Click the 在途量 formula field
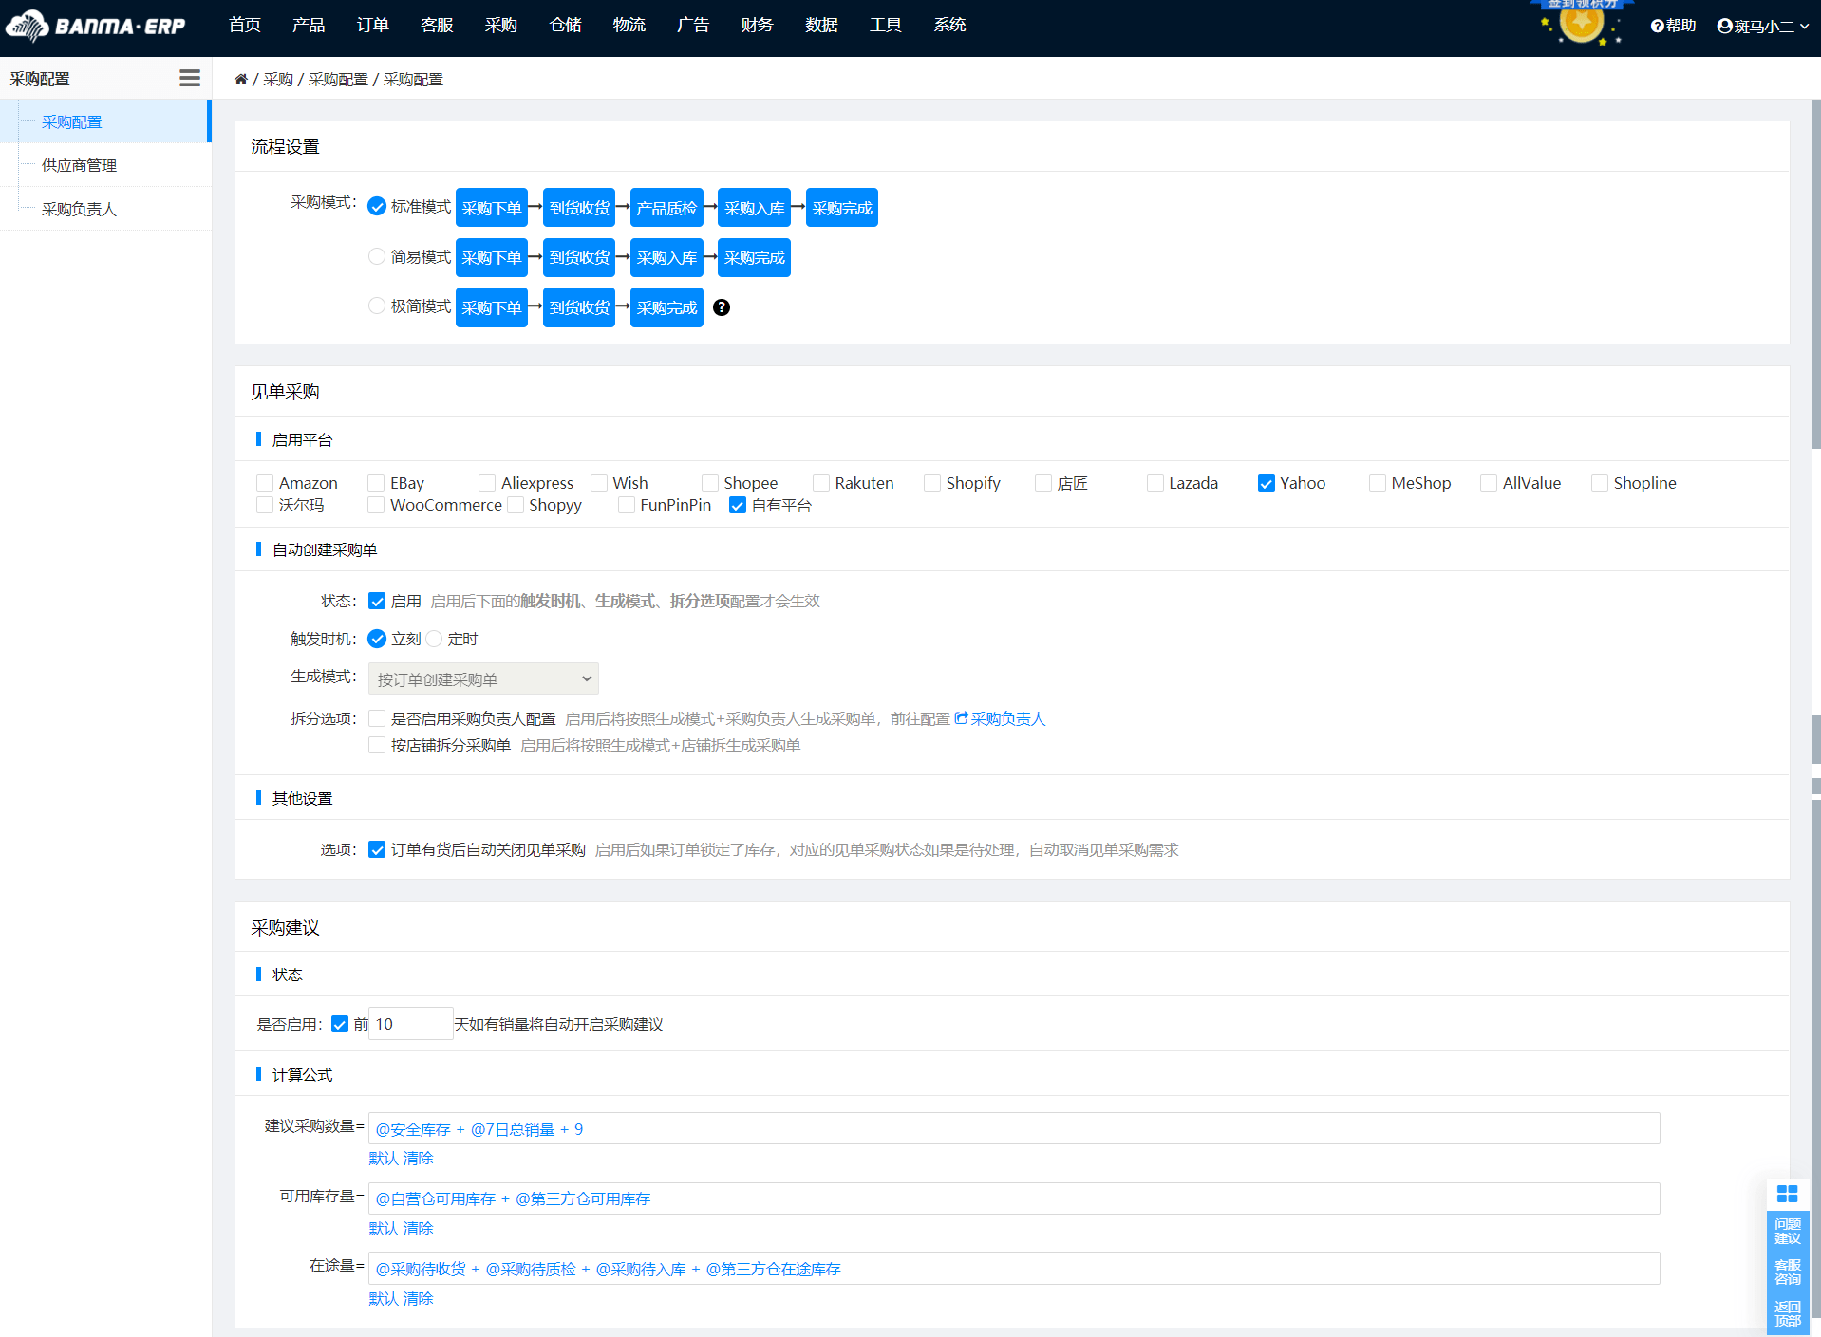Viewport: 1821px width, 1337px height. tap(1014, 1269)
